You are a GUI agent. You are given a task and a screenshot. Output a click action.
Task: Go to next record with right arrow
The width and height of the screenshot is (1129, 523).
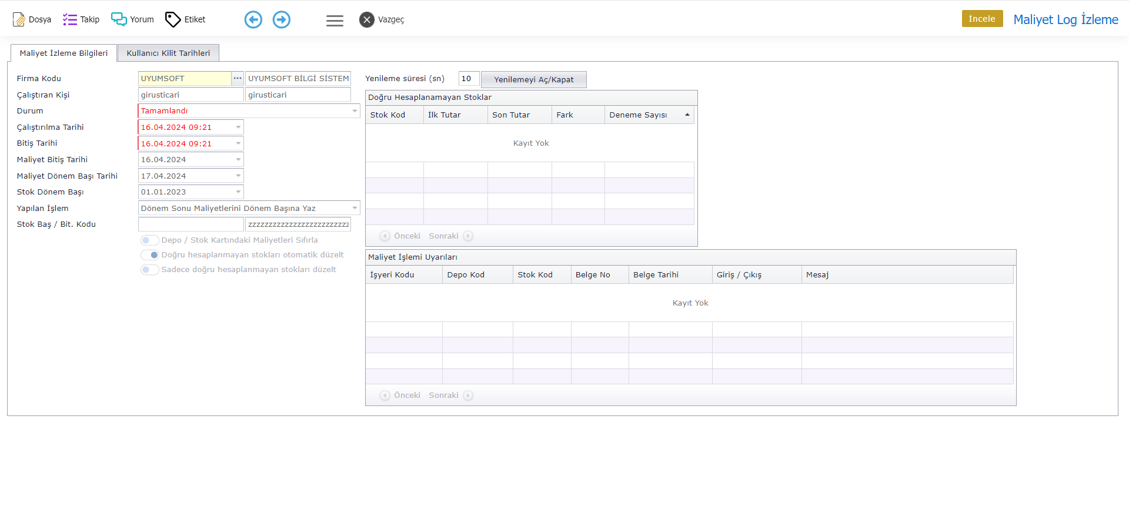tap(282, 19)
